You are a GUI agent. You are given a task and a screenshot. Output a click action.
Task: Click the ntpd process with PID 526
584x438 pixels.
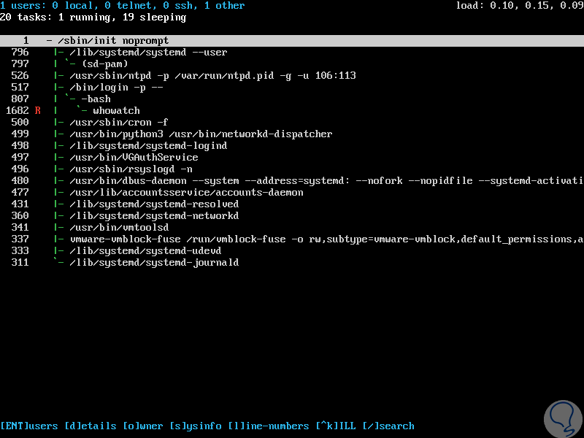[182, 75]
